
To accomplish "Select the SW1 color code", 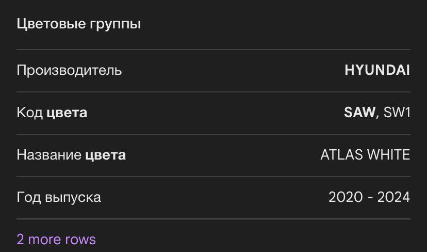I will pyautogui.click(x=397, y=113).
